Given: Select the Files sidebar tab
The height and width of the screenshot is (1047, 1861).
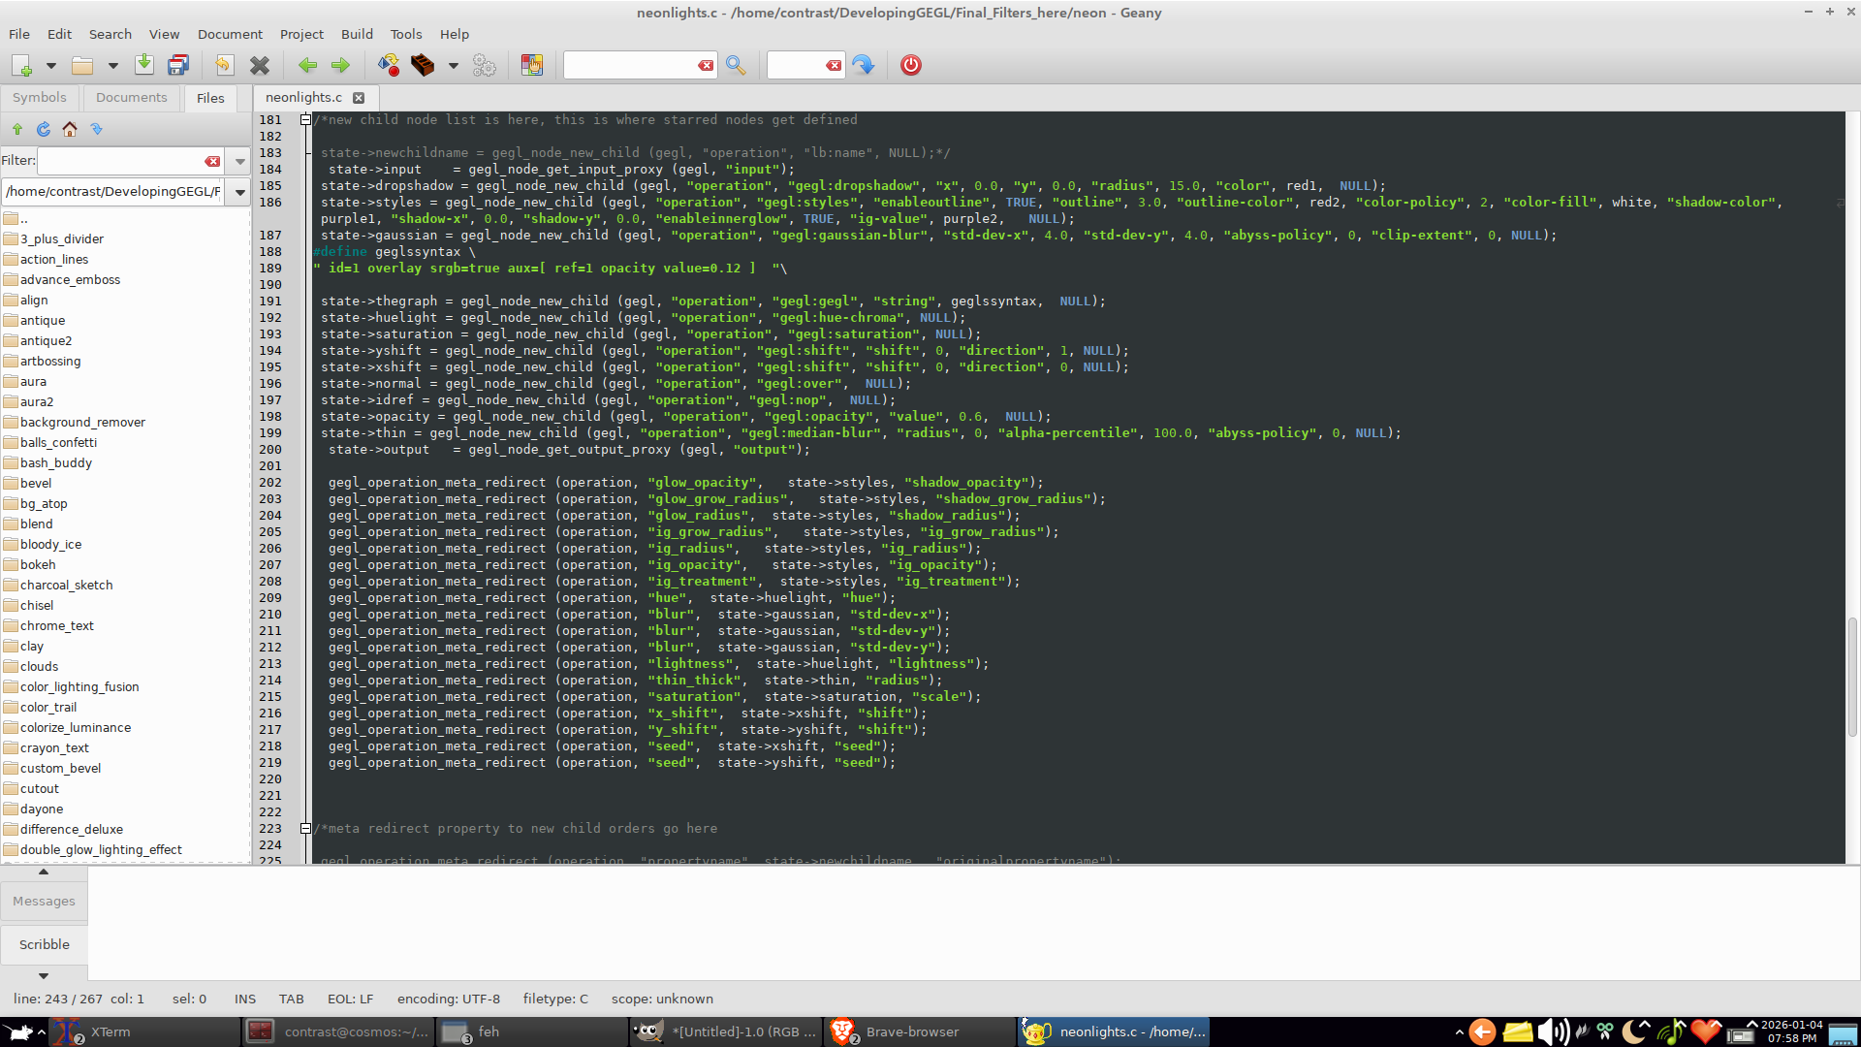Looking at the screenshot, I should pyautogui.click(x=210, y=98).
